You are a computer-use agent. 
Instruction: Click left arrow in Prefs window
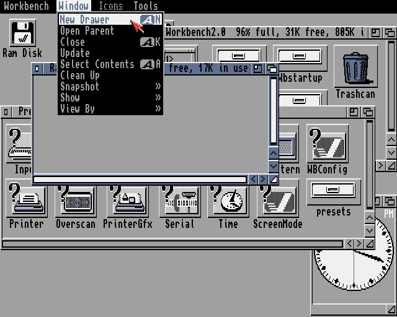click(x=349, y=244)
